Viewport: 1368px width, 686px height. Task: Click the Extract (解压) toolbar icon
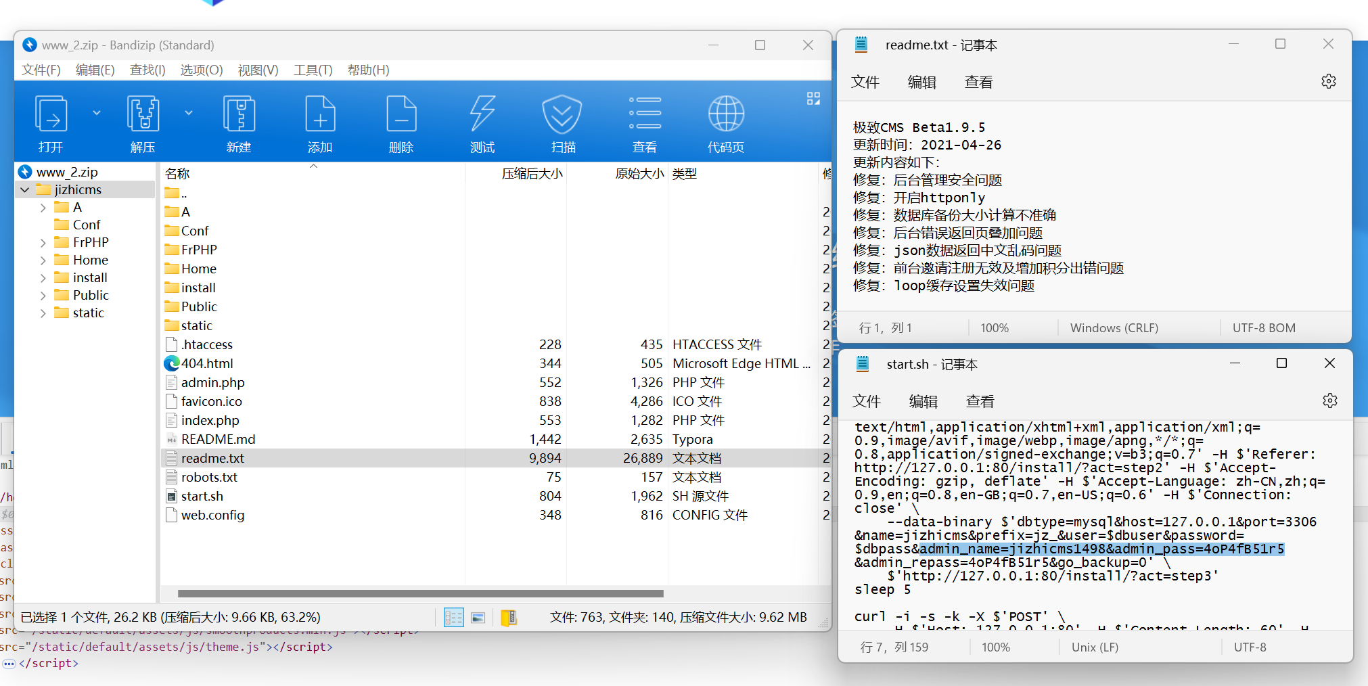tap(143, 115)
